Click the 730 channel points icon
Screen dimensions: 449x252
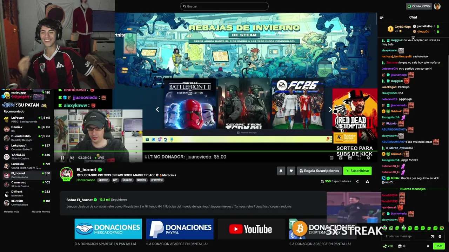388,246
